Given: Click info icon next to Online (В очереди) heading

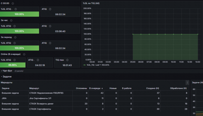Looking at the screenshot, I should 24,54.
